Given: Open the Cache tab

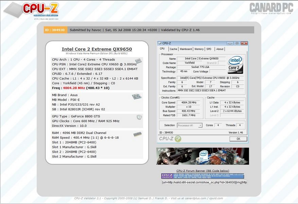Looking at the screenshot, I should tap(173, 49).
